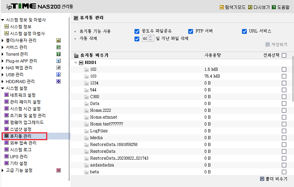Click folder icon next to 102
The width and height of the screenshot is (294, 187).
(87, 70)
